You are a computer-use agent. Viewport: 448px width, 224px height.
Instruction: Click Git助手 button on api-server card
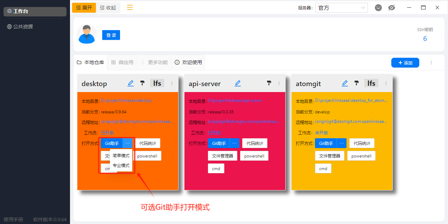(219, 143)
